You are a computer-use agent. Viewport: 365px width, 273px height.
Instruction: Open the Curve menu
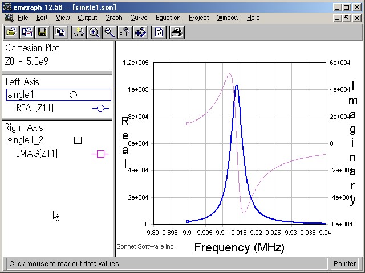139,18
